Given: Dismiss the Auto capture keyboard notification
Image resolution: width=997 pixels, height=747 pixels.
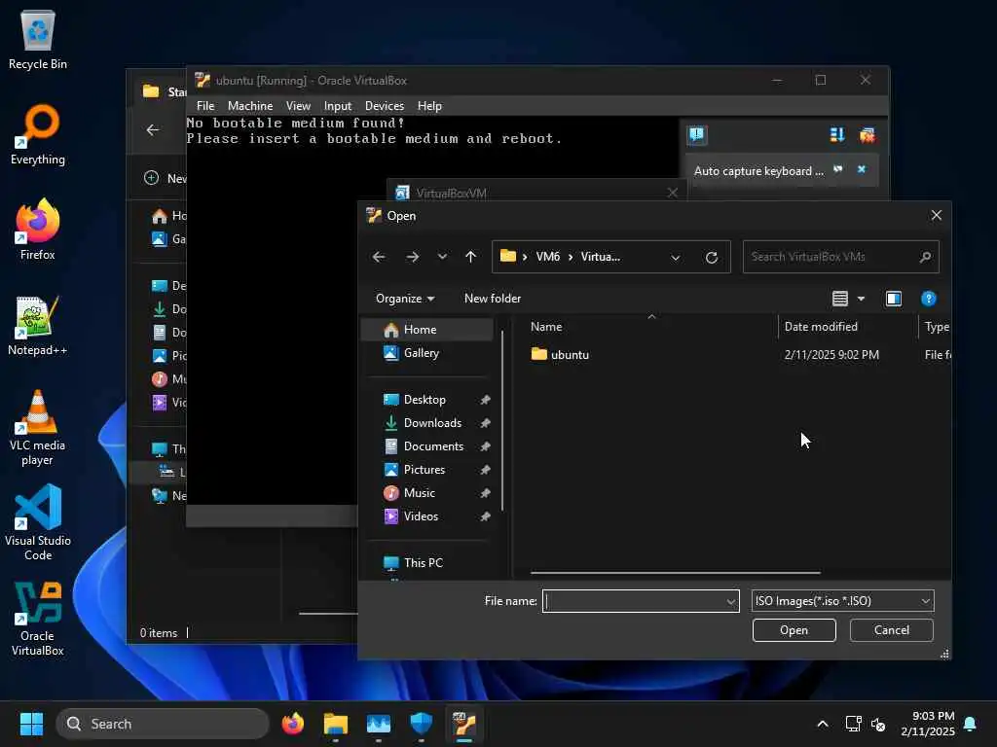Looking at the screenshot, I should tap(862, 169).
